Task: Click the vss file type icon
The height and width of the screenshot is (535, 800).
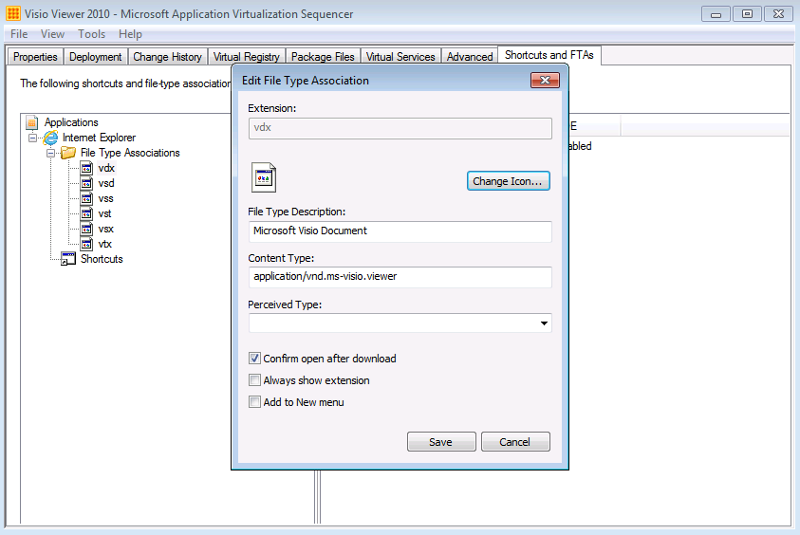Action: [86, 198]
